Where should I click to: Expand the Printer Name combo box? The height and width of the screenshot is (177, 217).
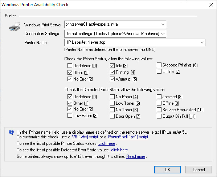[x=202, y=42]
